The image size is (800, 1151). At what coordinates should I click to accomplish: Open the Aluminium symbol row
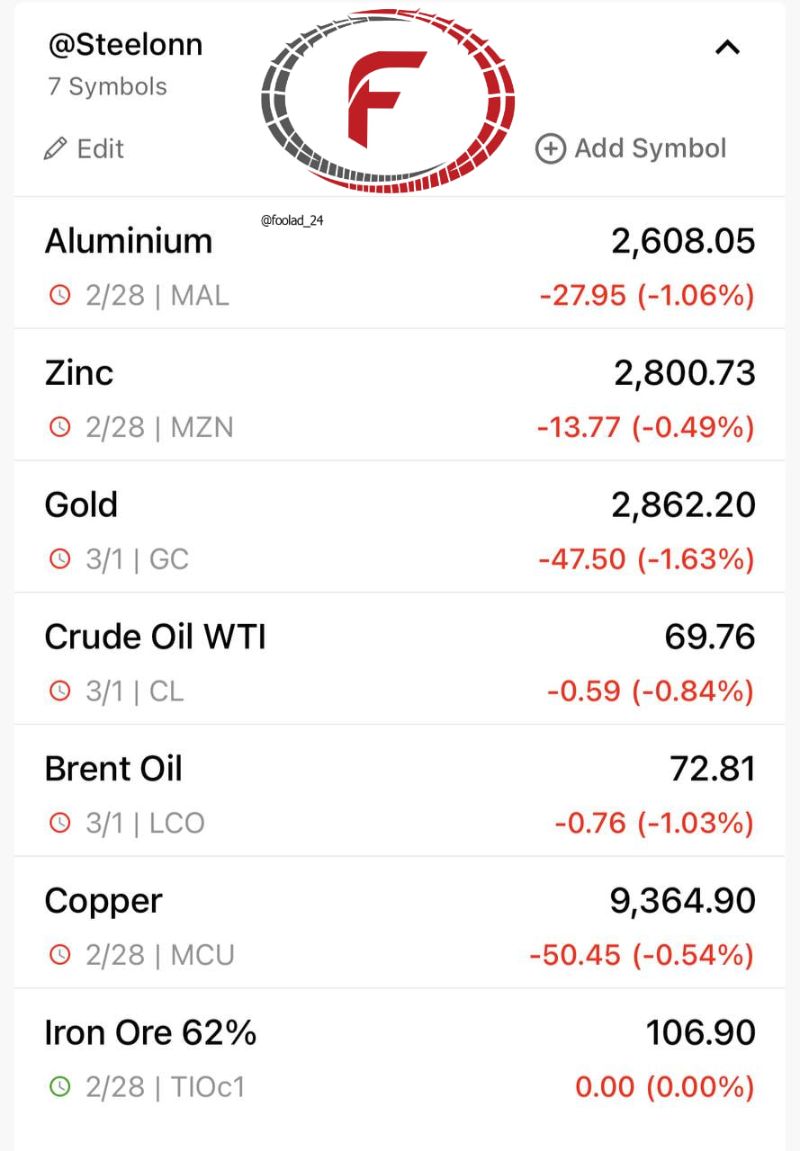pyautogui.click(x=400, y=263)
